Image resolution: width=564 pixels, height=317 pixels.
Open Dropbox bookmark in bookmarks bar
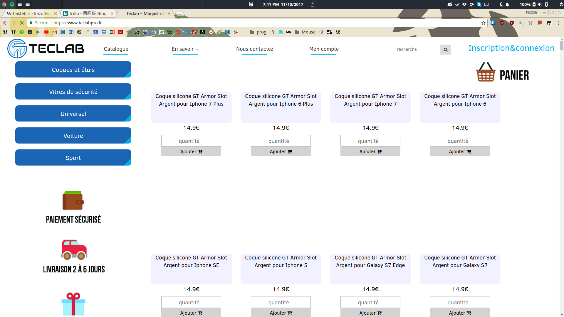pos(104,32)
